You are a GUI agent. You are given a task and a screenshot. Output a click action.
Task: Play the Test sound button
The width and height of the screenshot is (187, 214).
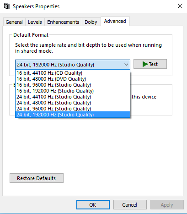tap(150, 64)
